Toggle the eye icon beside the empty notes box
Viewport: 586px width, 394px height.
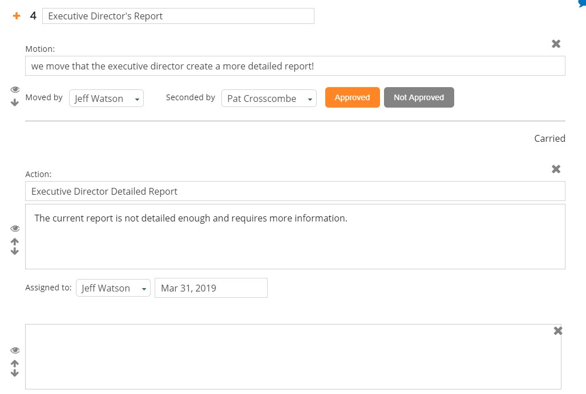click(15, 350)
